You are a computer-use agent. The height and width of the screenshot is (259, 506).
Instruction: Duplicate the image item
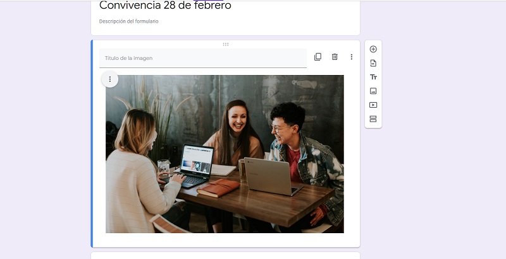click(318, 57)
